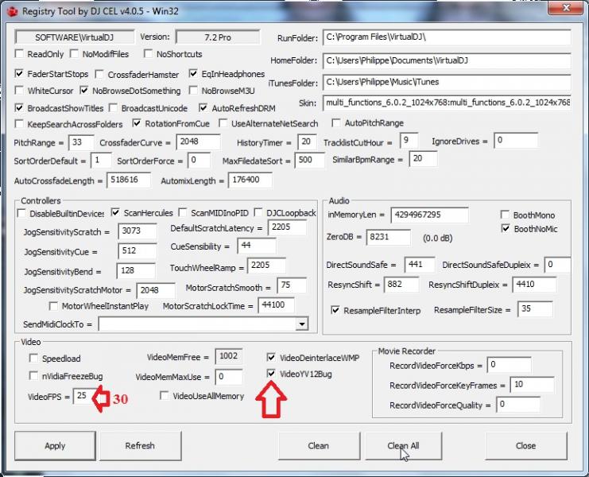Toggle BroadcastShowTitles checkbox
The image size is (589, 477).
click(19, 108)
